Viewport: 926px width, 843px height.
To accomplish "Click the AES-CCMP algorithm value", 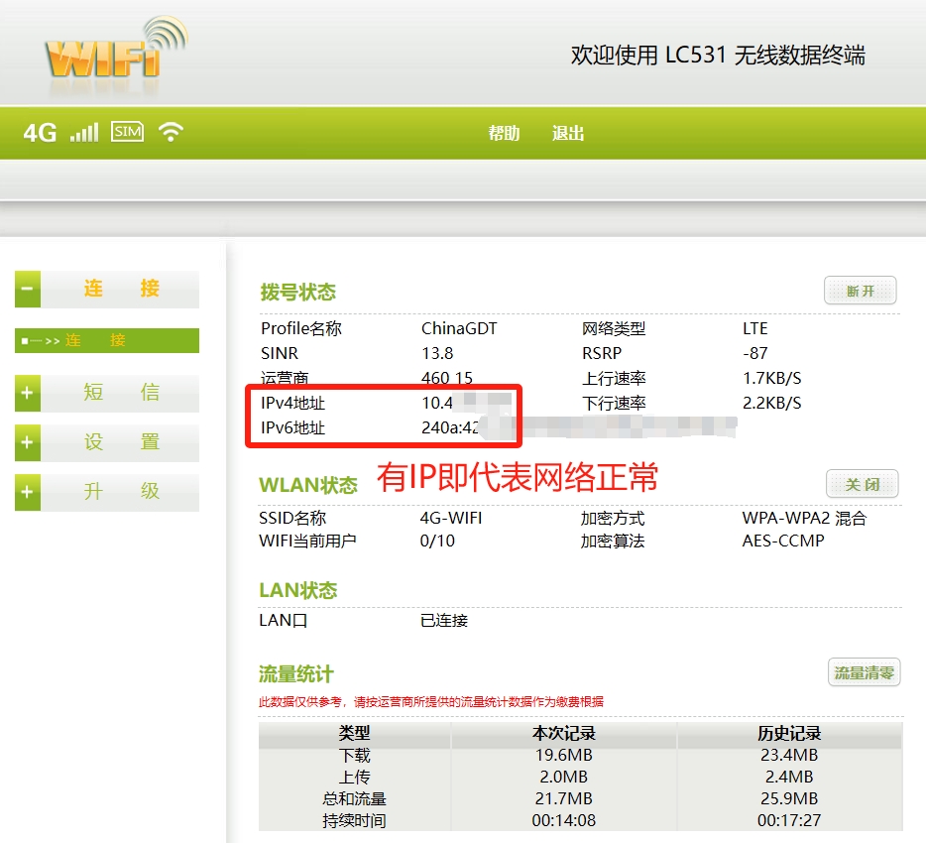I will click(783, 541).
